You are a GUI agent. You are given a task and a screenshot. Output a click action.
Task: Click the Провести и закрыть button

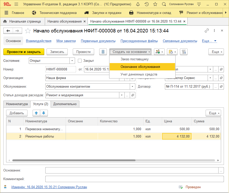click(x=24, y=52)
